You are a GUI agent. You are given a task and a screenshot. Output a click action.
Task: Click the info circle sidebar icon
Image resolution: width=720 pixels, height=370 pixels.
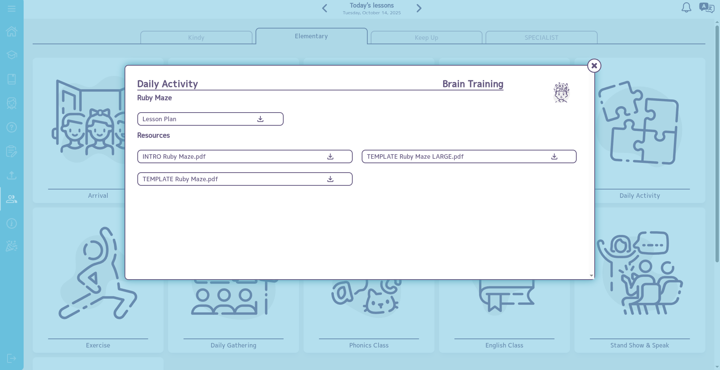[x=12, y=224]
